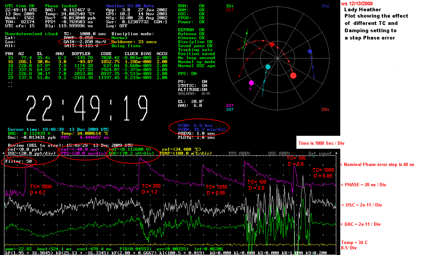Viewport: 425px width, 255px height.
Task: Click the Filter: 50 value
Action: [18, 161]
